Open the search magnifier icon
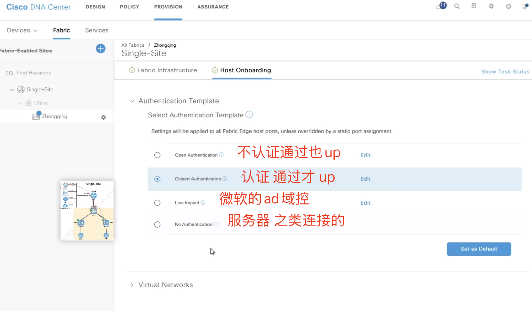Screen dimensions: 532x311 click(457, 6)
